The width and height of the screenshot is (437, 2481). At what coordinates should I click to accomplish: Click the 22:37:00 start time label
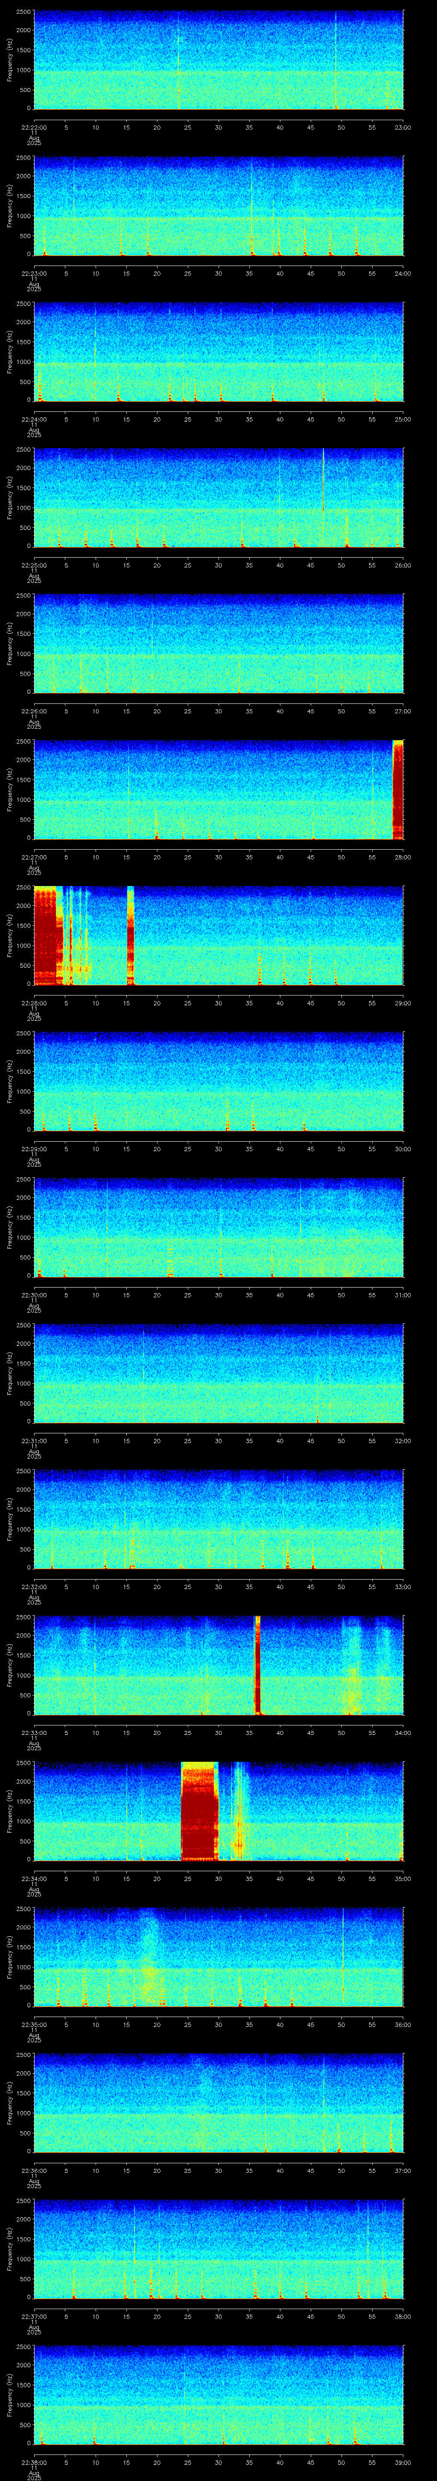[34, 2316]
